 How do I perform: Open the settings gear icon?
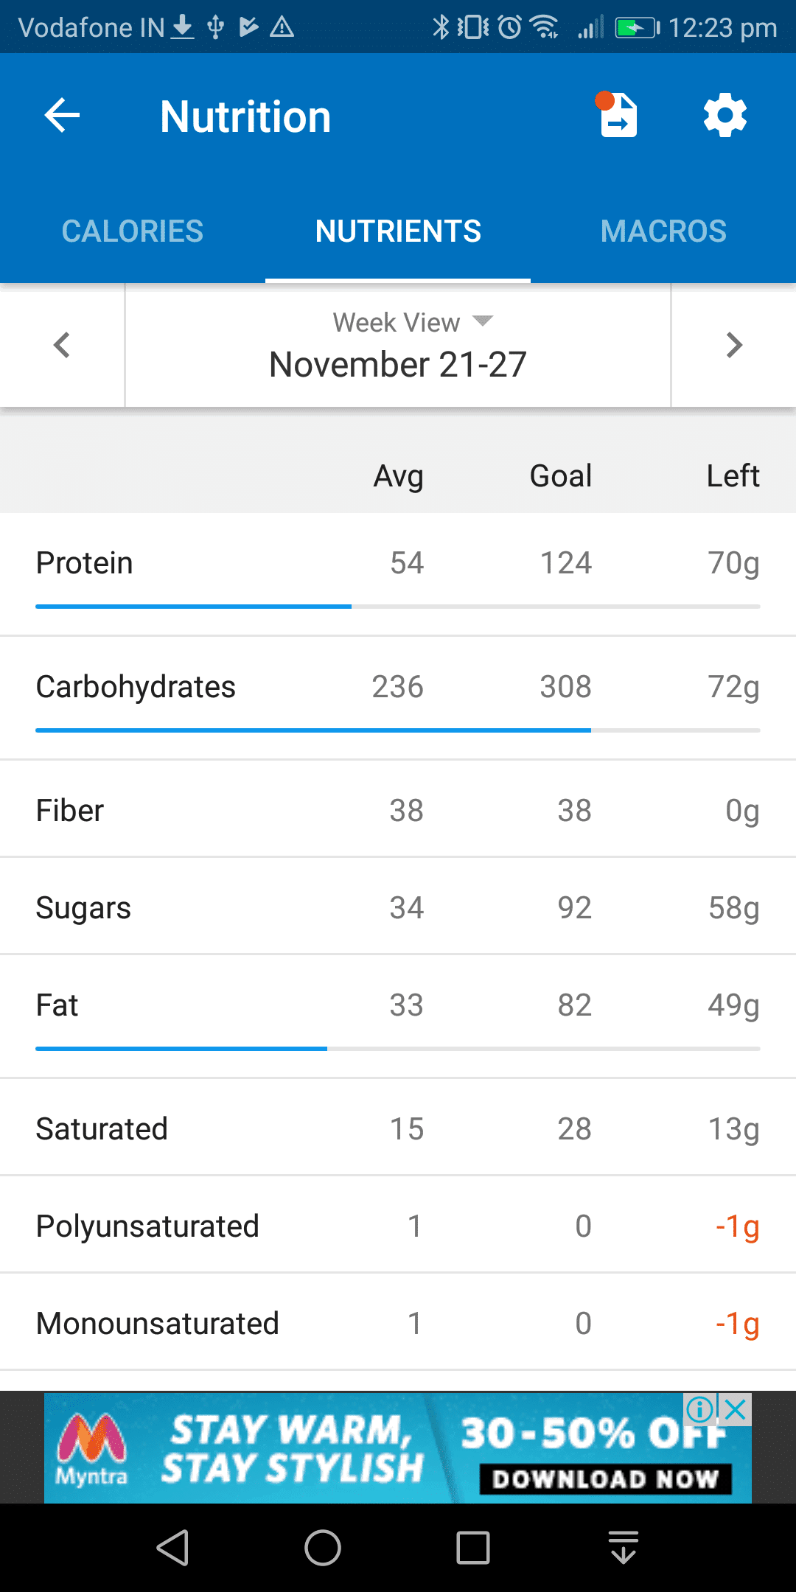point(725,116)
